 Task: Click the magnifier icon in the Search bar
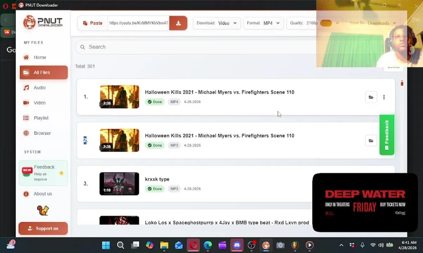tap(83, 47)
